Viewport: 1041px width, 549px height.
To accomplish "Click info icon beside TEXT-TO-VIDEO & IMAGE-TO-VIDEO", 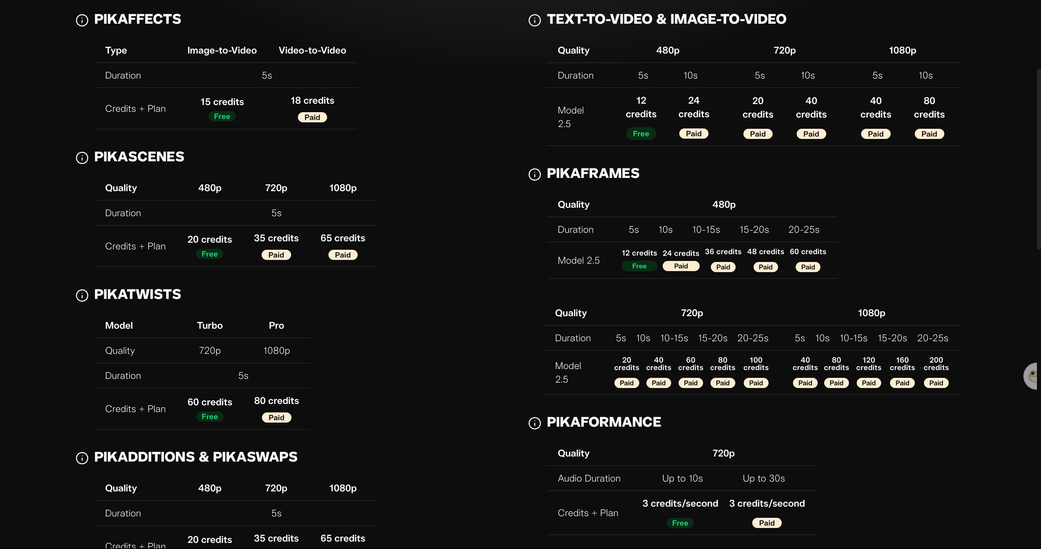I will 535,20.
